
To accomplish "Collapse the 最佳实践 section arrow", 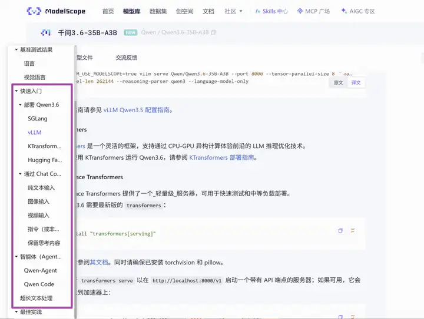I will [16, 312].
